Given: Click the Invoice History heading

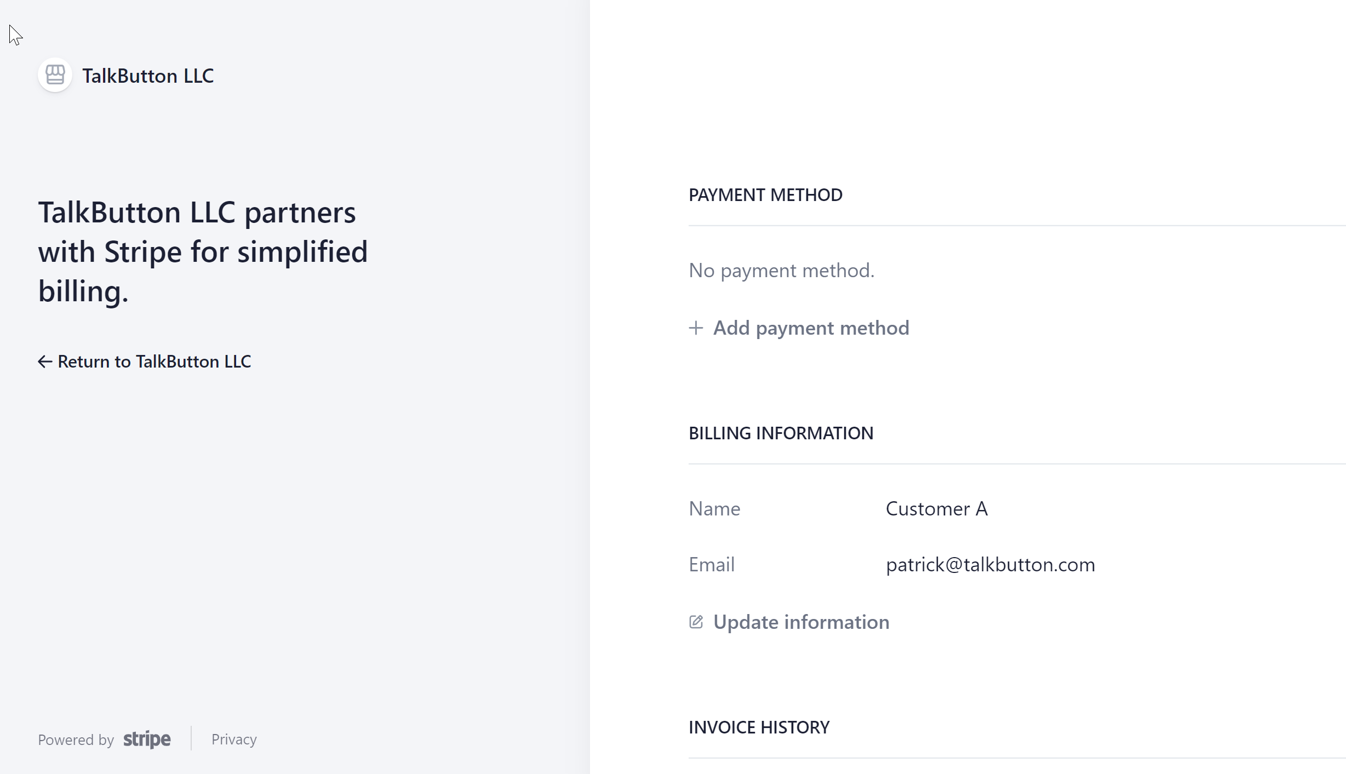Looking at the screenshot, I should [759, 727].
